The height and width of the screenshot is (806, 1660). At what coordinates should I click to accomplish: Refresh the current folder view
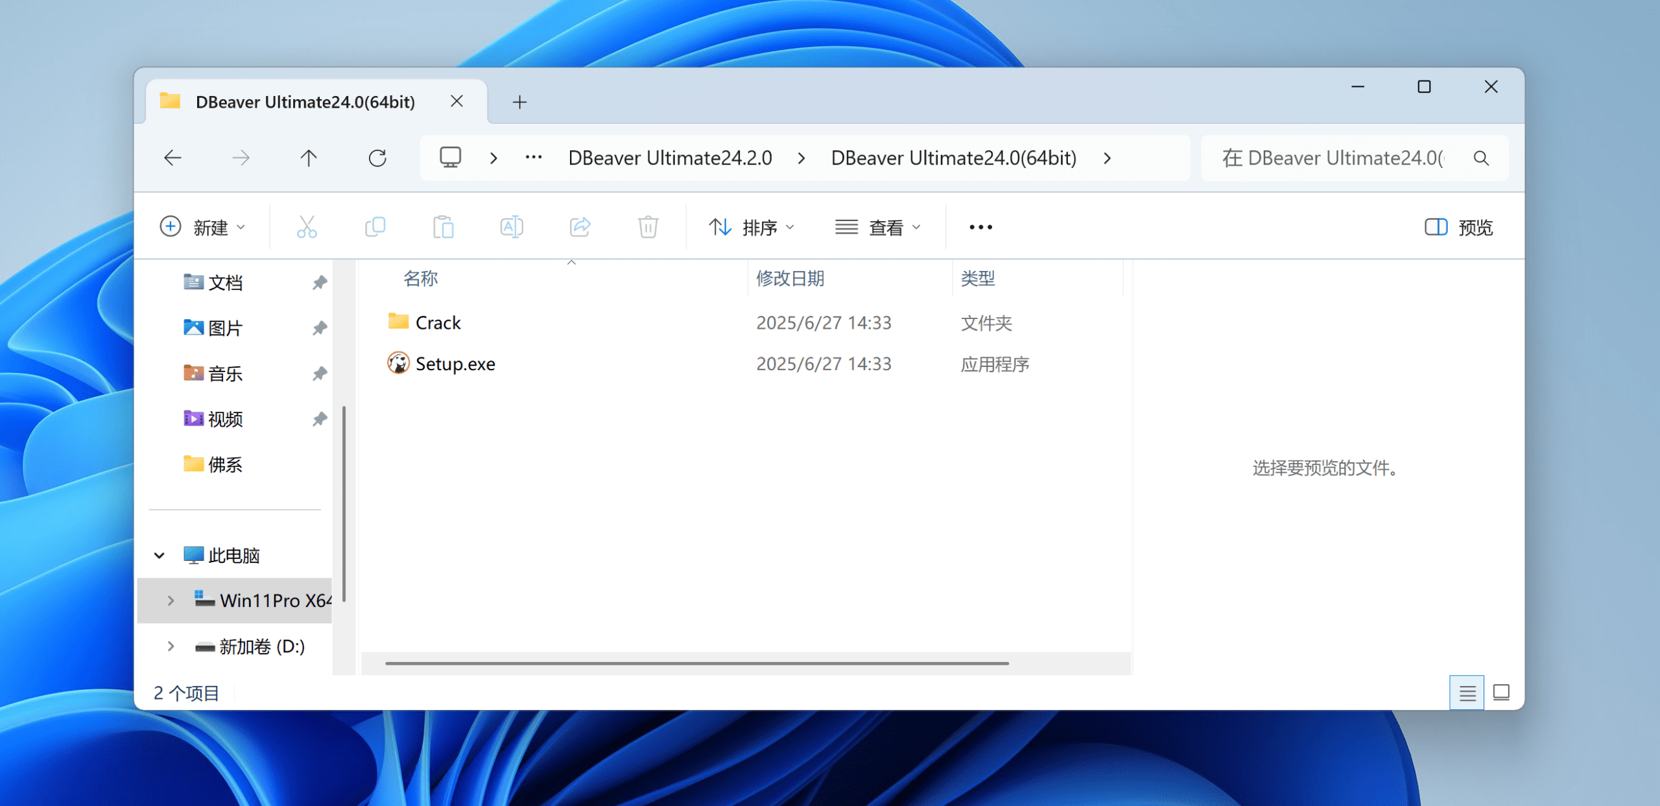pos(377,158)
